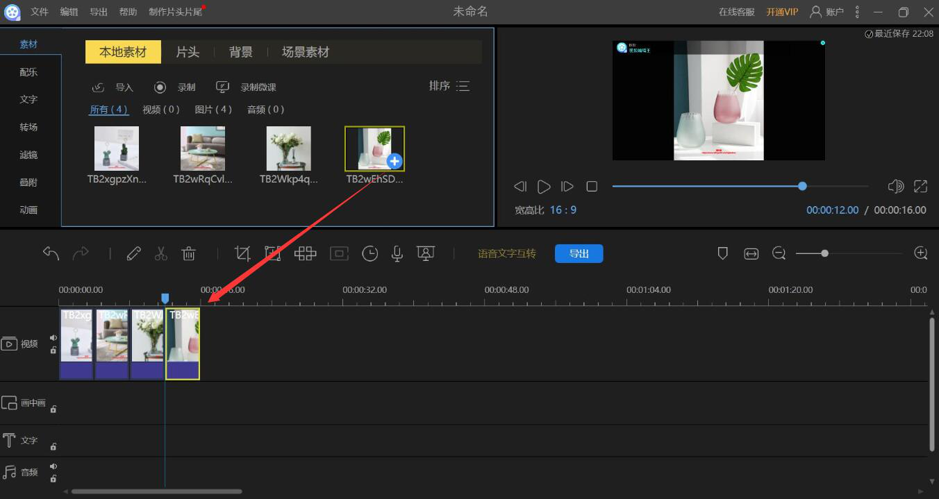
Task: Undo the last edit
Action: [51, 253]
